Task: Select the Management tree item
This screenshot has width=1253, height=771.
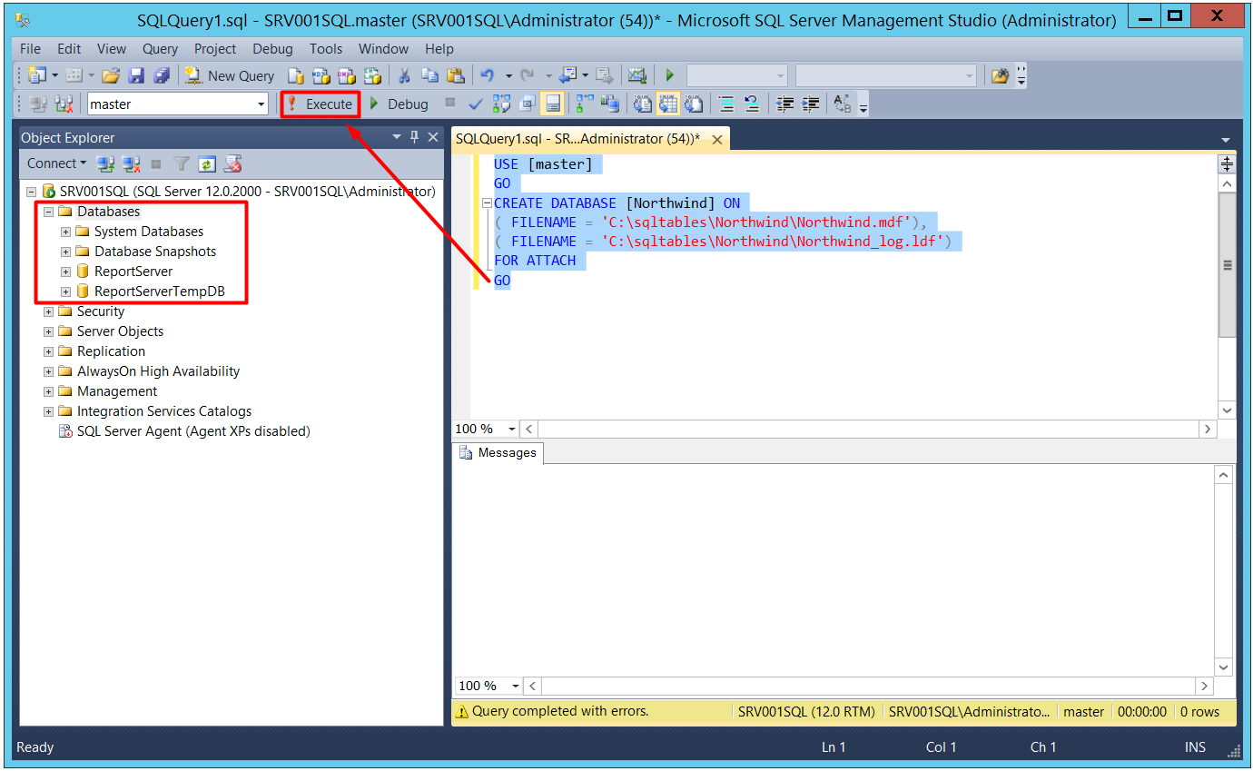Action: coord(117,391)
